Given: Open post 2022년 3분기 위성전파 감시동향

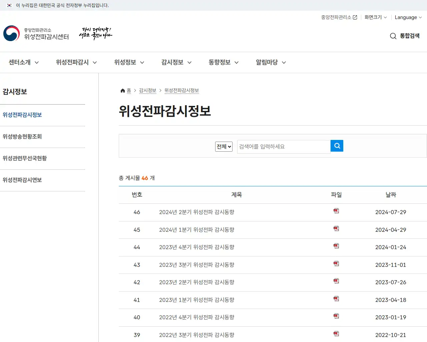Looking at the screenshot, I should [197, 335].
